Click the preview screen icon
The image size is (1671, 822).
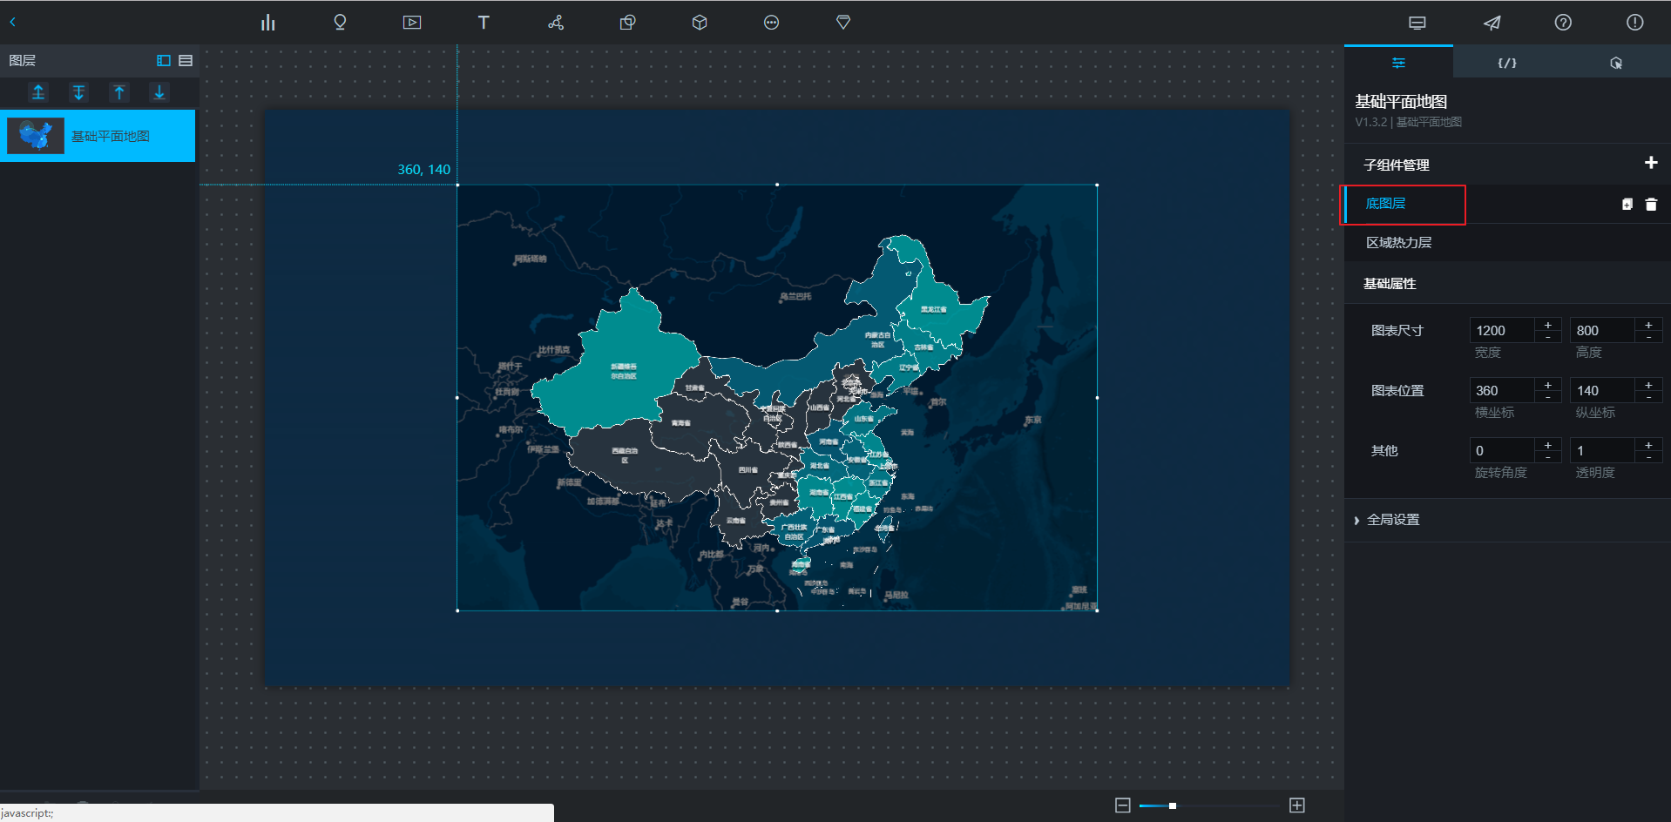(1417, 23)
